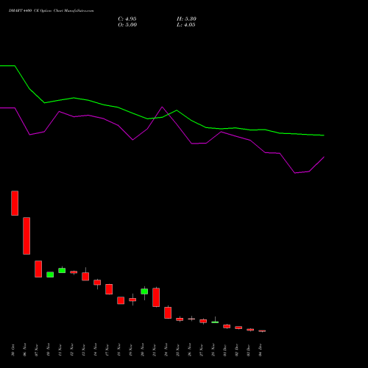Click the '06 Nov' date axis label
Screen dimensions: 368x368
[x=25, y=350]
